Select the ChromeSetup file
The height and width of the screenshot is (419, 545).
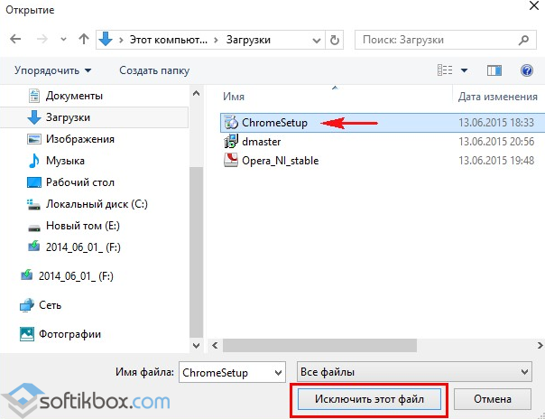tap(274, 123)
